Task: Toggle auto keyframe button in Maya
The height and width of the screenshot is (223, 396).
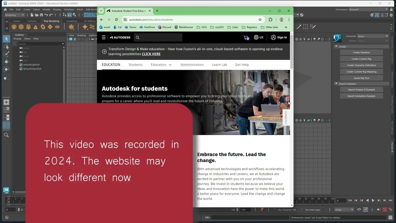Action: pos(385,210)
